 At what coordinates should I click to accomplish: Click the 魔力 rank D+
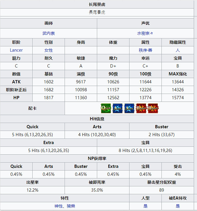[x=113, y=66]
